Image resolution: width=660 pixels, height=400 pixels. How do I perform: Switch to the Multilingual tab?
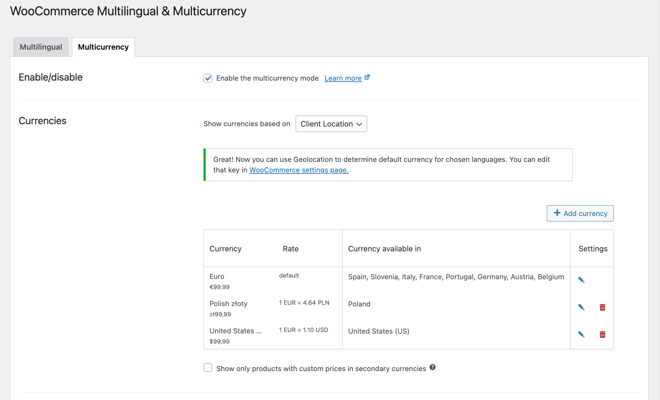(x=41, y=47)
